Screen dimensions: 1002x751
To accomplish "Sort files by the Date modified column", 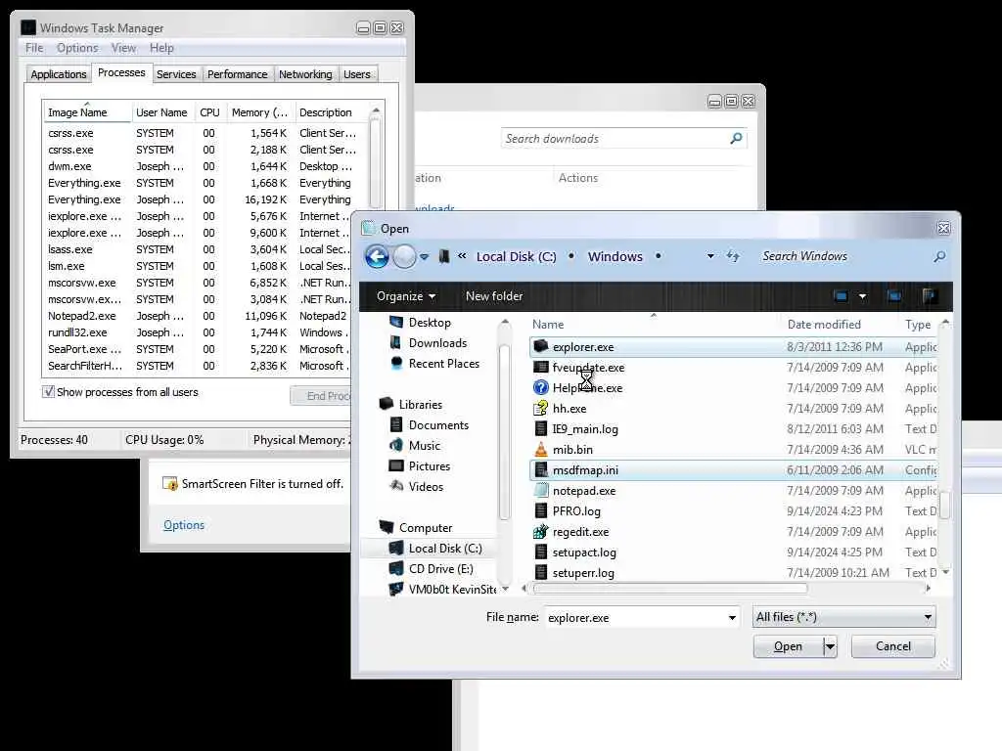I will click(x=839, y=325).
